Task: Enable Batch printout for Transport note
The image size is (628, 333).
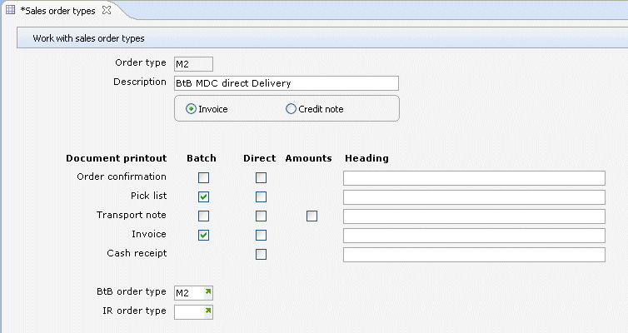Action: [x=203, y=216]
